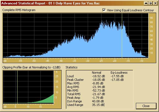Select the Peak Amp value -1.79 dB
Image resolution: width=159 pixels, height=112 pixels.
pos(98,98)
